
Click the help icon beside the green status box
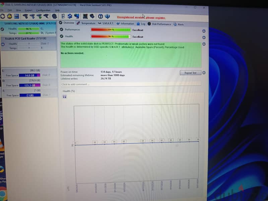coord(204,44)
